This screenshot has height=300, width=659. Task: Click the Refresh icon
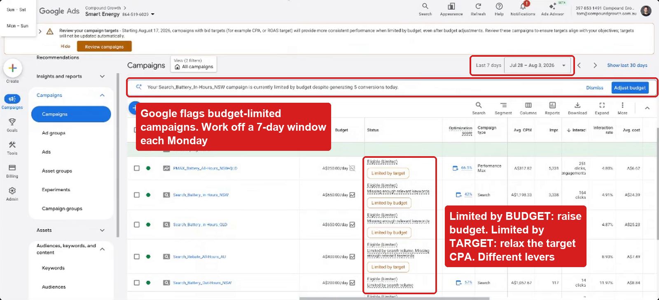478,9
